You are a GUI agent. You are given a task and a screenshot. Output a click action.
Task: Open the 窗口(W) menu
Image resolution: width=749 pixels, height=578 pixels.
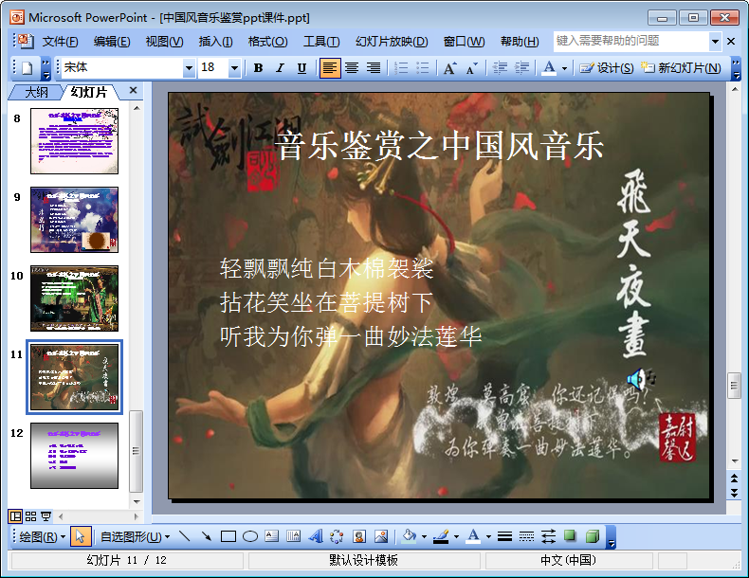pyautogui.click(x=464, y=42)
